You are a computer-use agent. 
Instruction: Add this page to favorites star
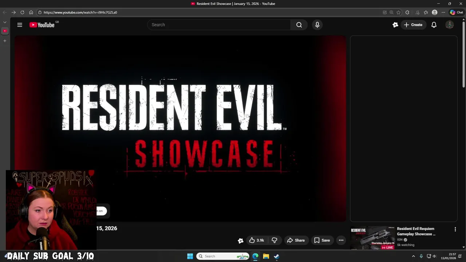pos(398,12)
